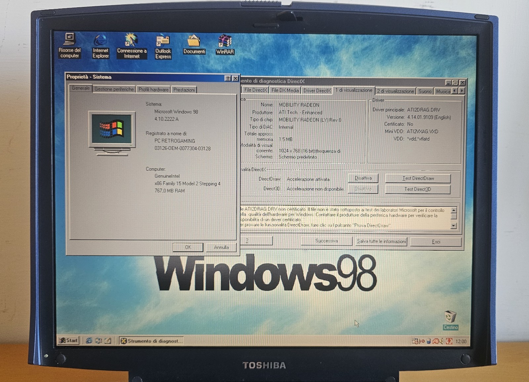Select the 1 di visualizzazione tab
This screenshot has width=529, height=382.
[353, 90]
